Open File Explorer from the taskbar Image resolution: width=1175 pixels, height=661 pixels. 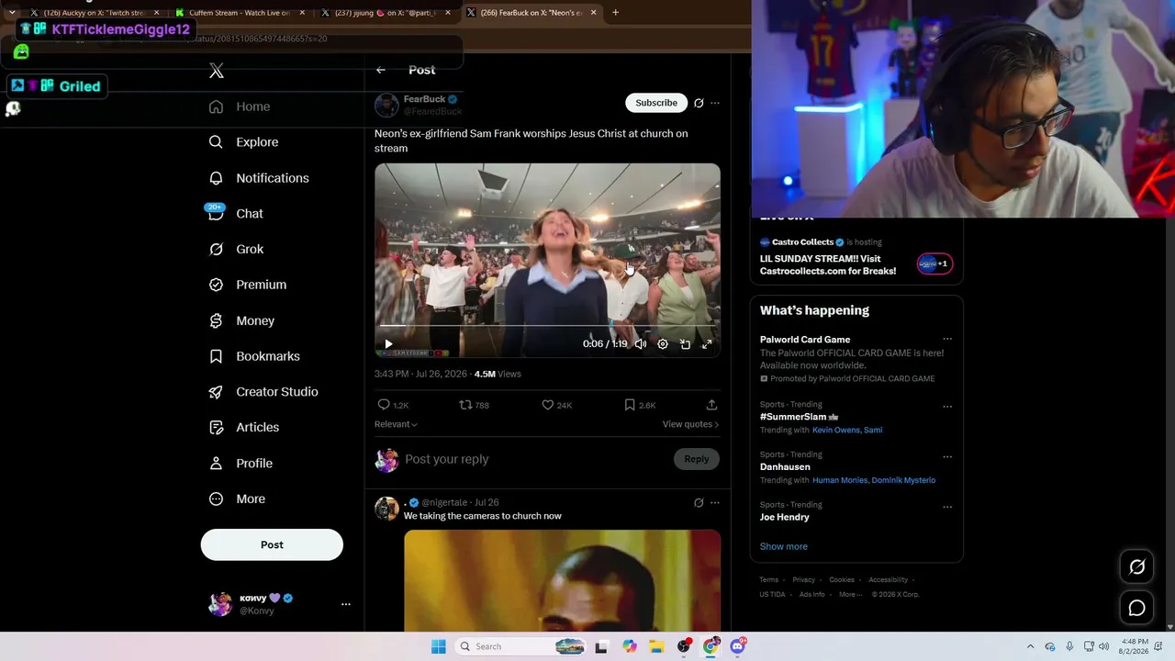coord(656,646)
